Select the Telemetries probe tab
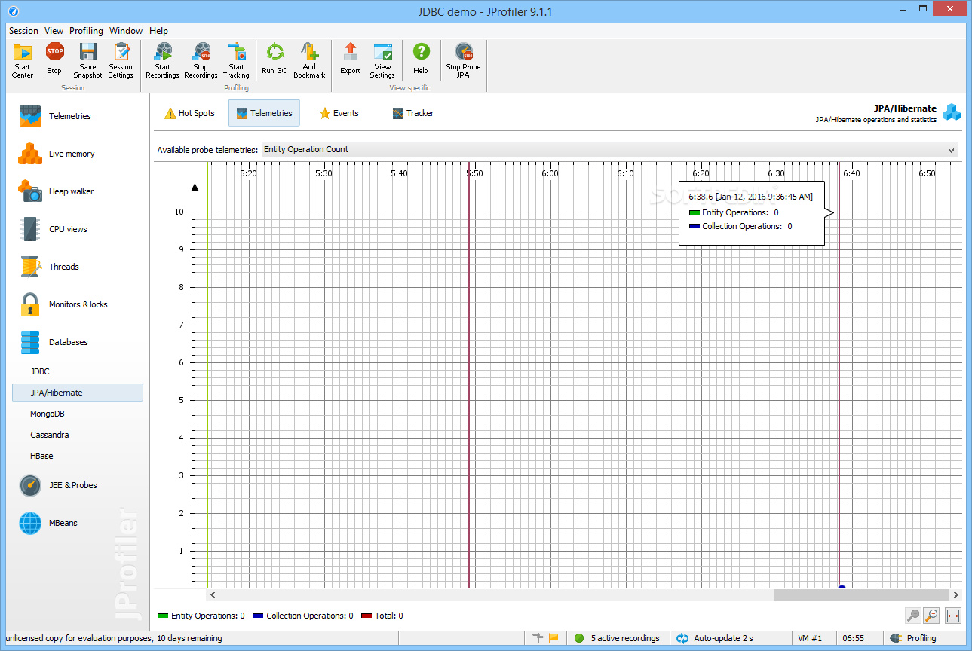 tap(264, 113)
